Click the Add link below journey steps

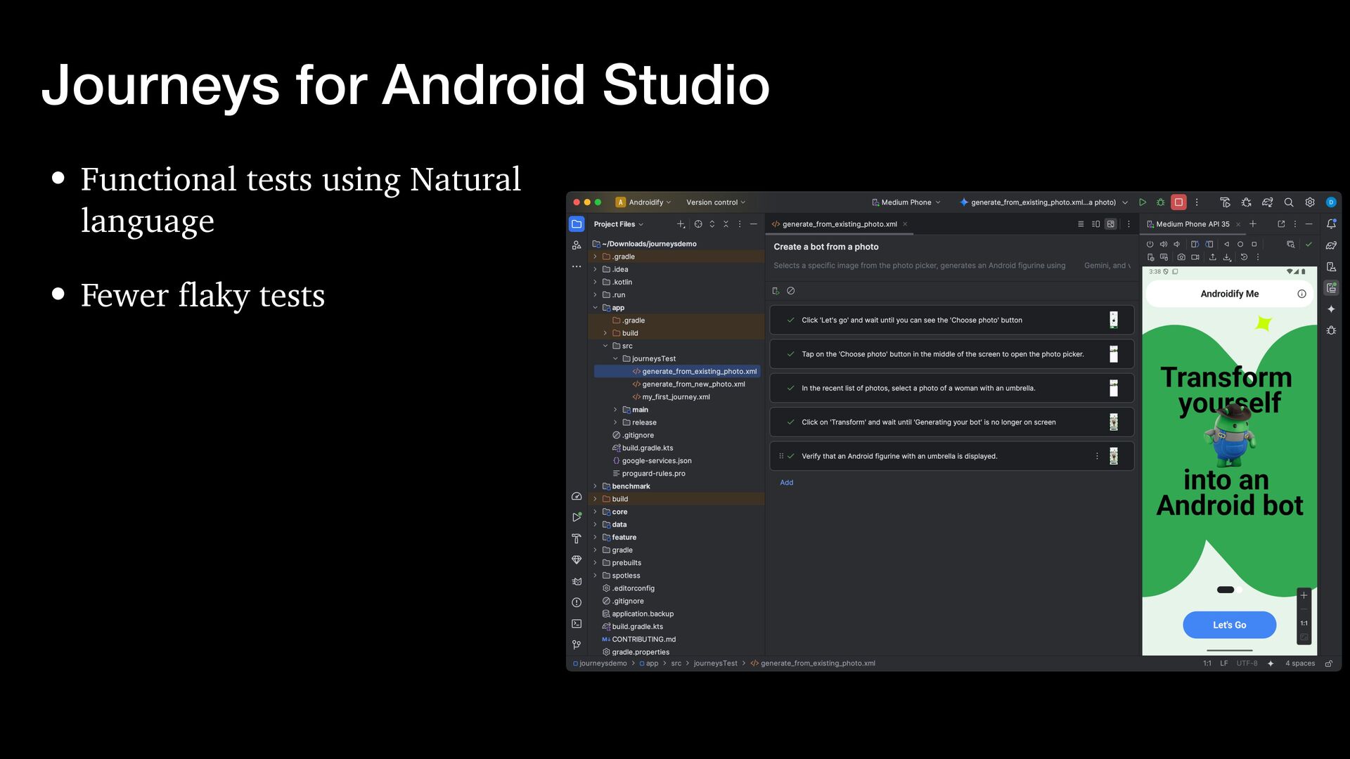786,483
